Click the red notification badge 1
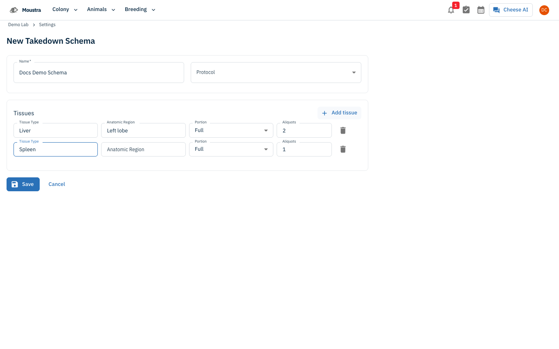559x349 pixels. pyautogui.click(x=456, y=5)
